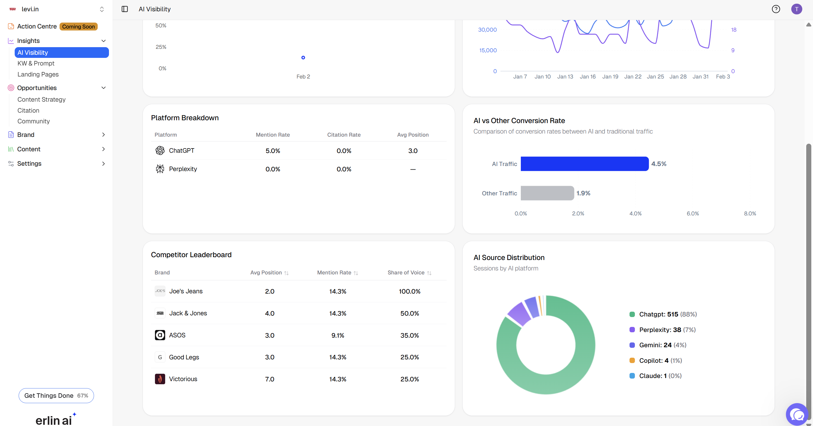Viewport: 813px width, 426px height.
Task: Click the Content library icon
Action: pos(11,149)
